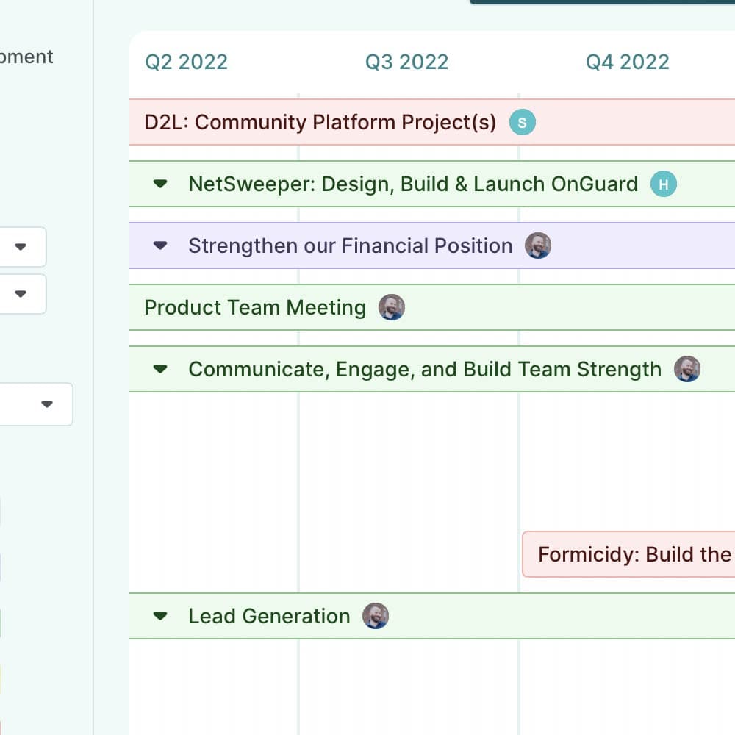The width and height of the screenshot is (735, 735).
Task: Select the Q2 2022 column header
Action: click(187, 62)
